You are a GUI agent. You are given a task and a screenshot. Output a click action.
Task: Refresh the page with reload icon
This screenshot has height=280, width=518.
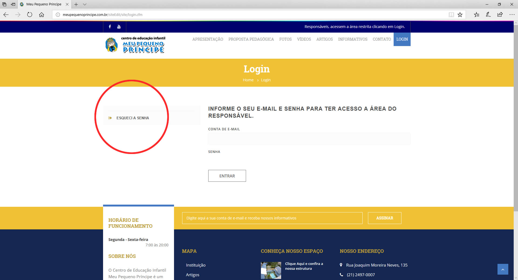tap(30, 15)
